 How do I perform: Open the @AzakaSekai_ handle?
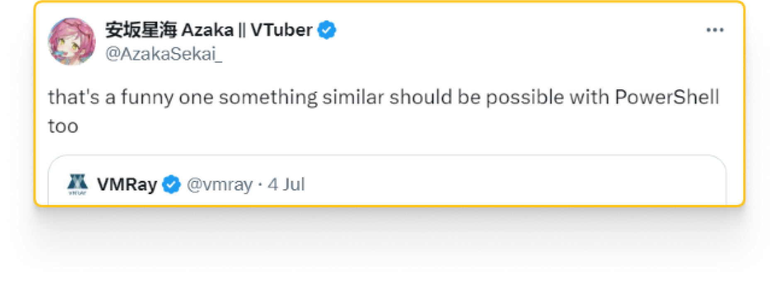(164, 54)
